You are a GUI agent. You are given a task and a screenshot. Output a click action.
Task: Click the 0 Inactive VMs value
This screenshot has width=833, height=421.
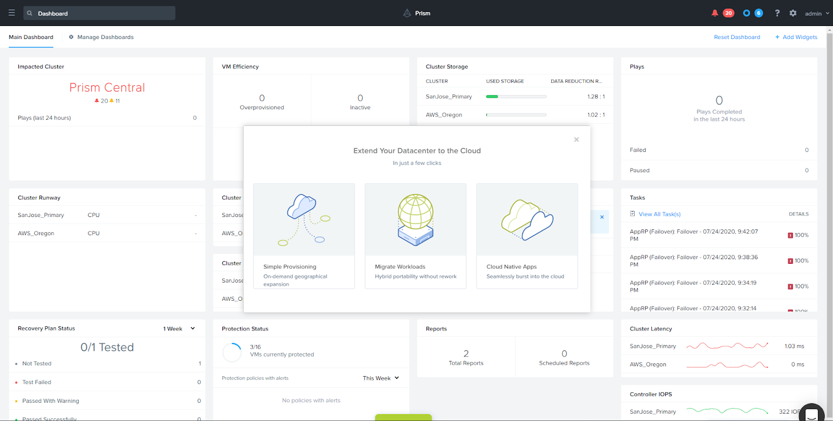click(360, 98)
